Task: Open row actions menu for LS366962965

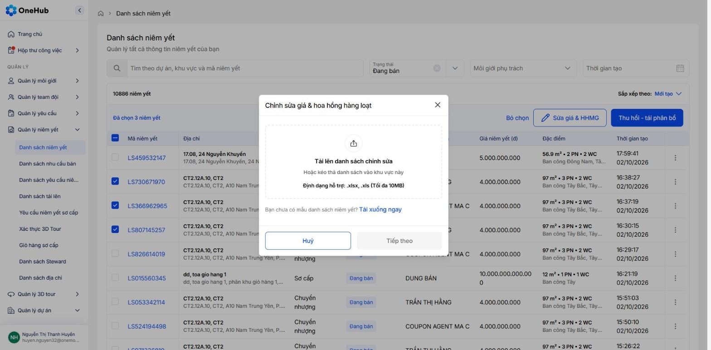Action: (675, 206)
